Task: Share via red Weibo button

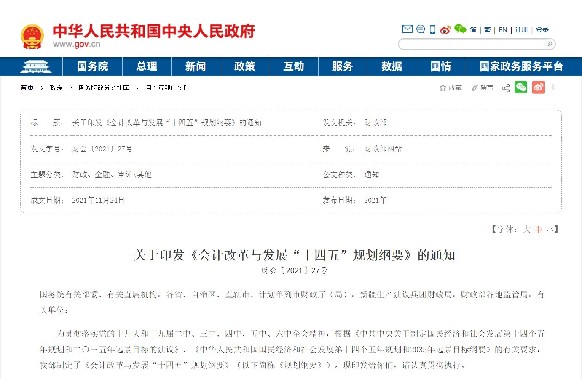Action: click(539, 87)
